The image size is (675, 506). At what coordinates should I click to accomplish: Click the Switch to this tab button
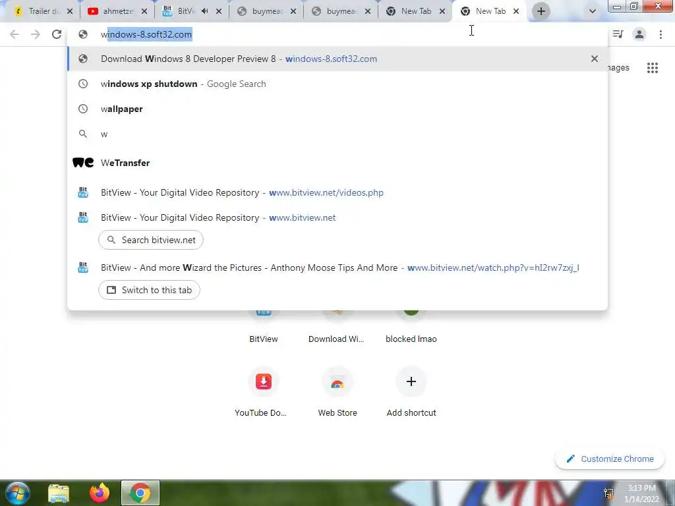click(149, 290)
